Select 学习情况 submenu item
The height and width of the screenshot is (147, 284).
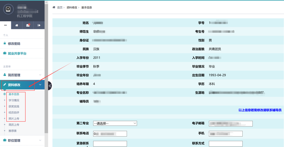14,100
